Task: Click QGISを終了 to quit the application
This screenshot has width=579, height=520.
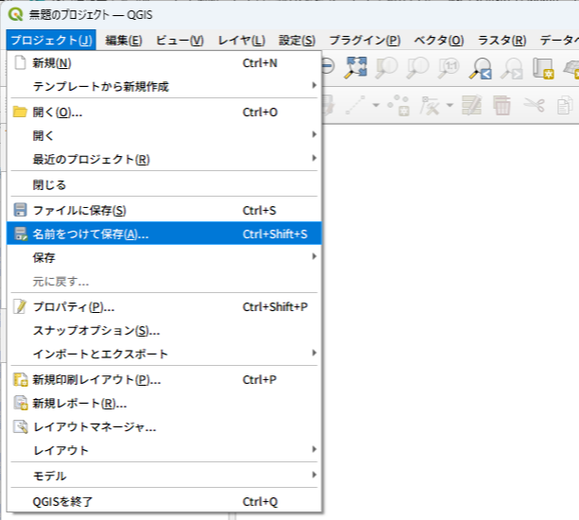Action: coord(62,501)
